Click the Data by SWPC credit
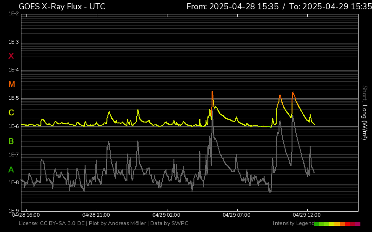 click(x=169, y=223)
